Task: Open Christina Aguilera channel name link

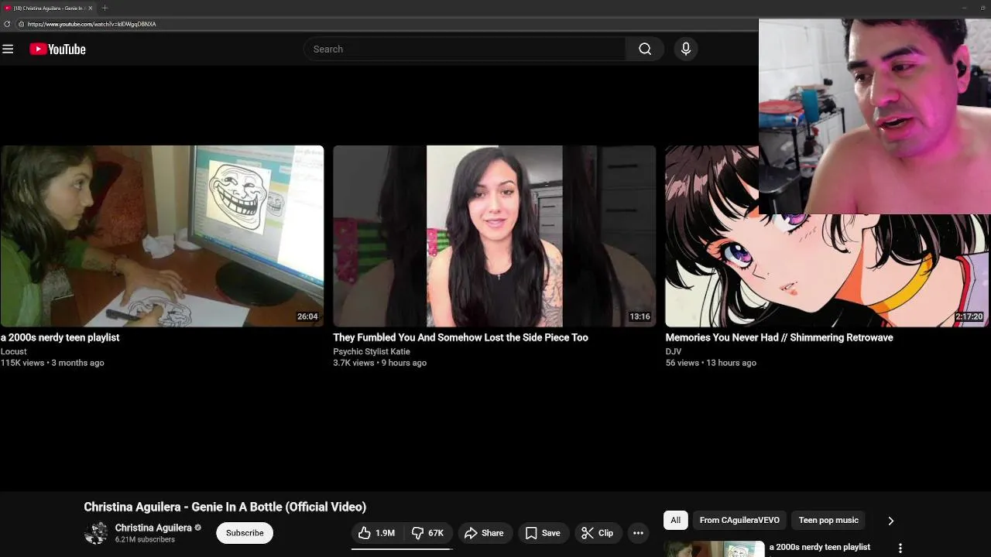Action: coord(153,528)
